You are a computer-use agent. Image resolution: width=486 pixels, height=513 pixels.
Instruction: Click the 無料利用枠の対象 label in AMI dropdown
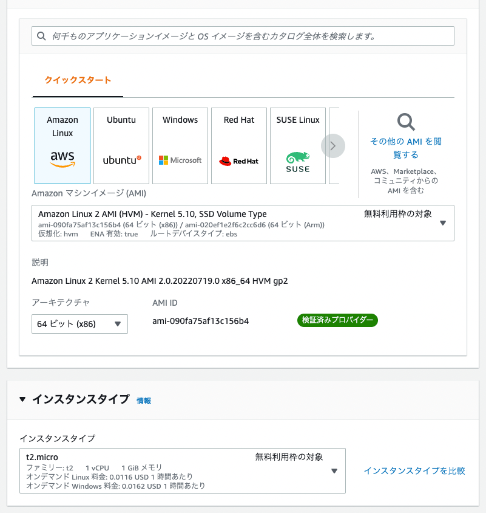point(398,214)
